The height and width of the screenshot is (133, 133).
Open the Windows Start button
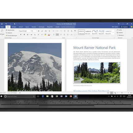click(2, 96)
